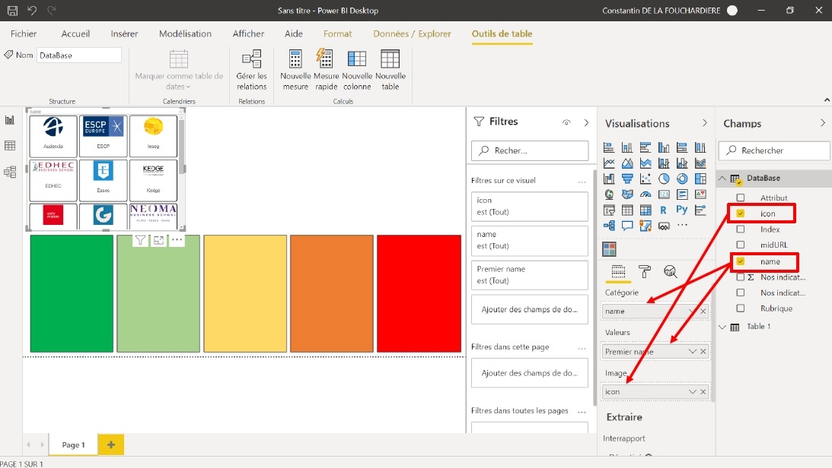Create a Nouvelle mesure
The image size is (832, 468).
click(295, 70)
